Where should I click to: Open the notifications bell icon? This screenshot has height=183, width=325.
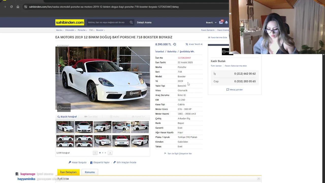point(226,22)
